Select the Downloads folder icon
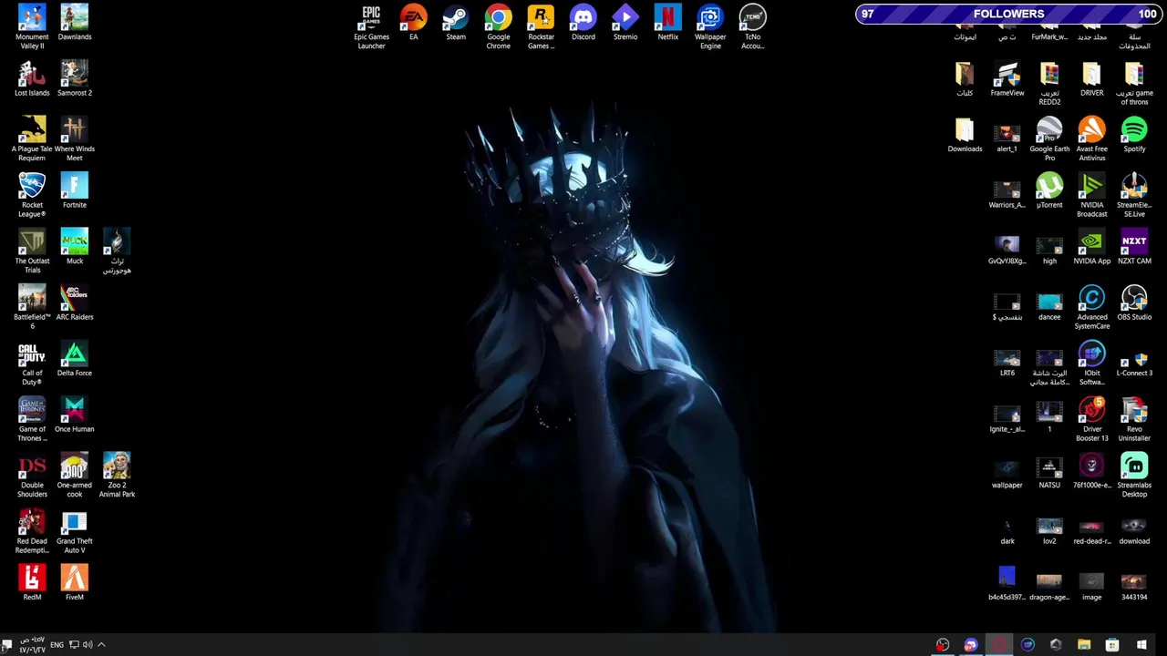Viewport: 1167px width, 656px height. click(x=965, y=135)
